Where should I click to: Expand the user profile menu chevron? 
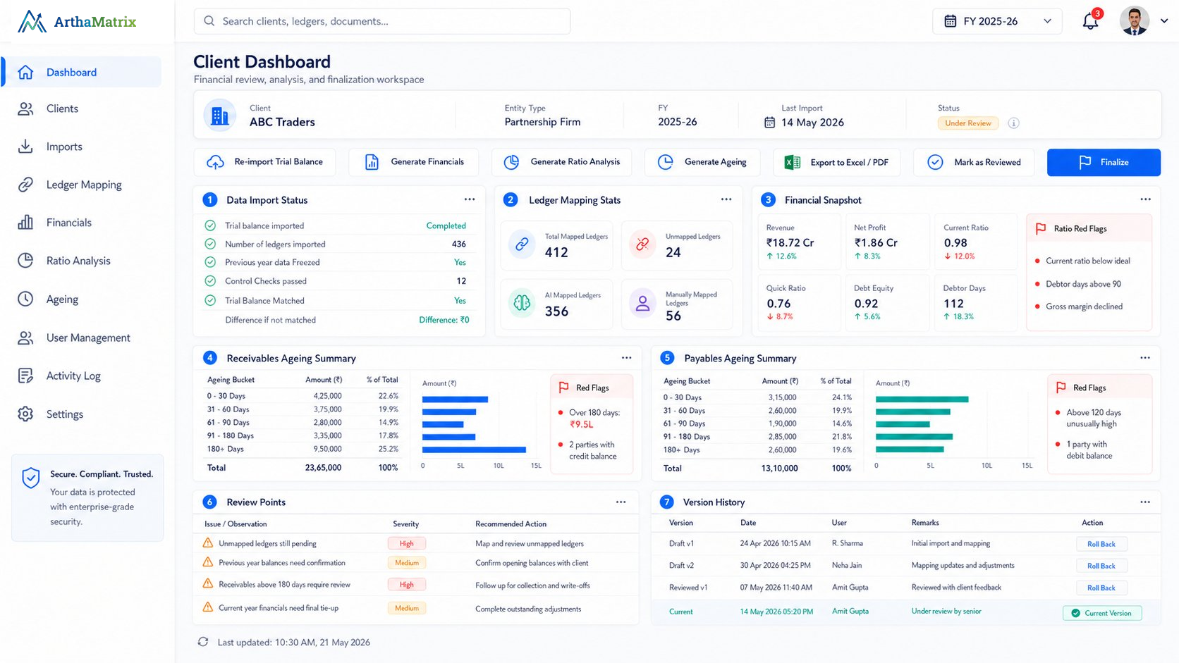point(1164,21)
